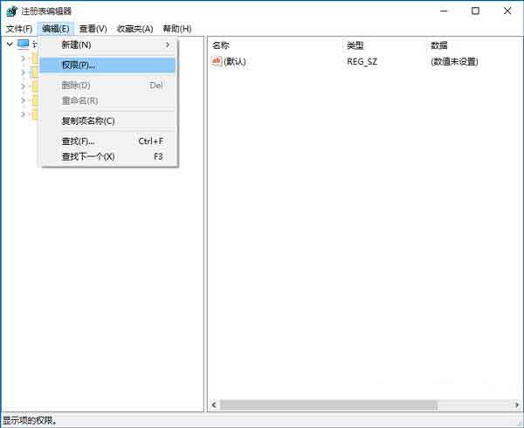Image resolution: width=524 pixels, height=428 pixels.
Task: Expand the third registry hive folder
Action: click(23, 86)
